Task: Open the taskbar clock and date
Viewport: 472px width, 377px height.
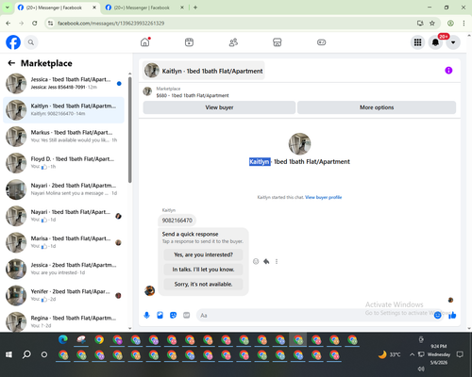Action: (x=439, y=354)
